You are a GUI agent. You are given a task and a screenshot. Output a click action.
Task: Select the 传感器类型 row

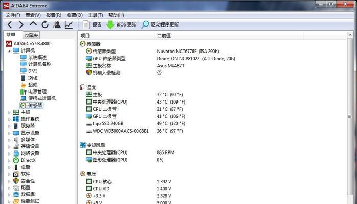coord(213,52)
